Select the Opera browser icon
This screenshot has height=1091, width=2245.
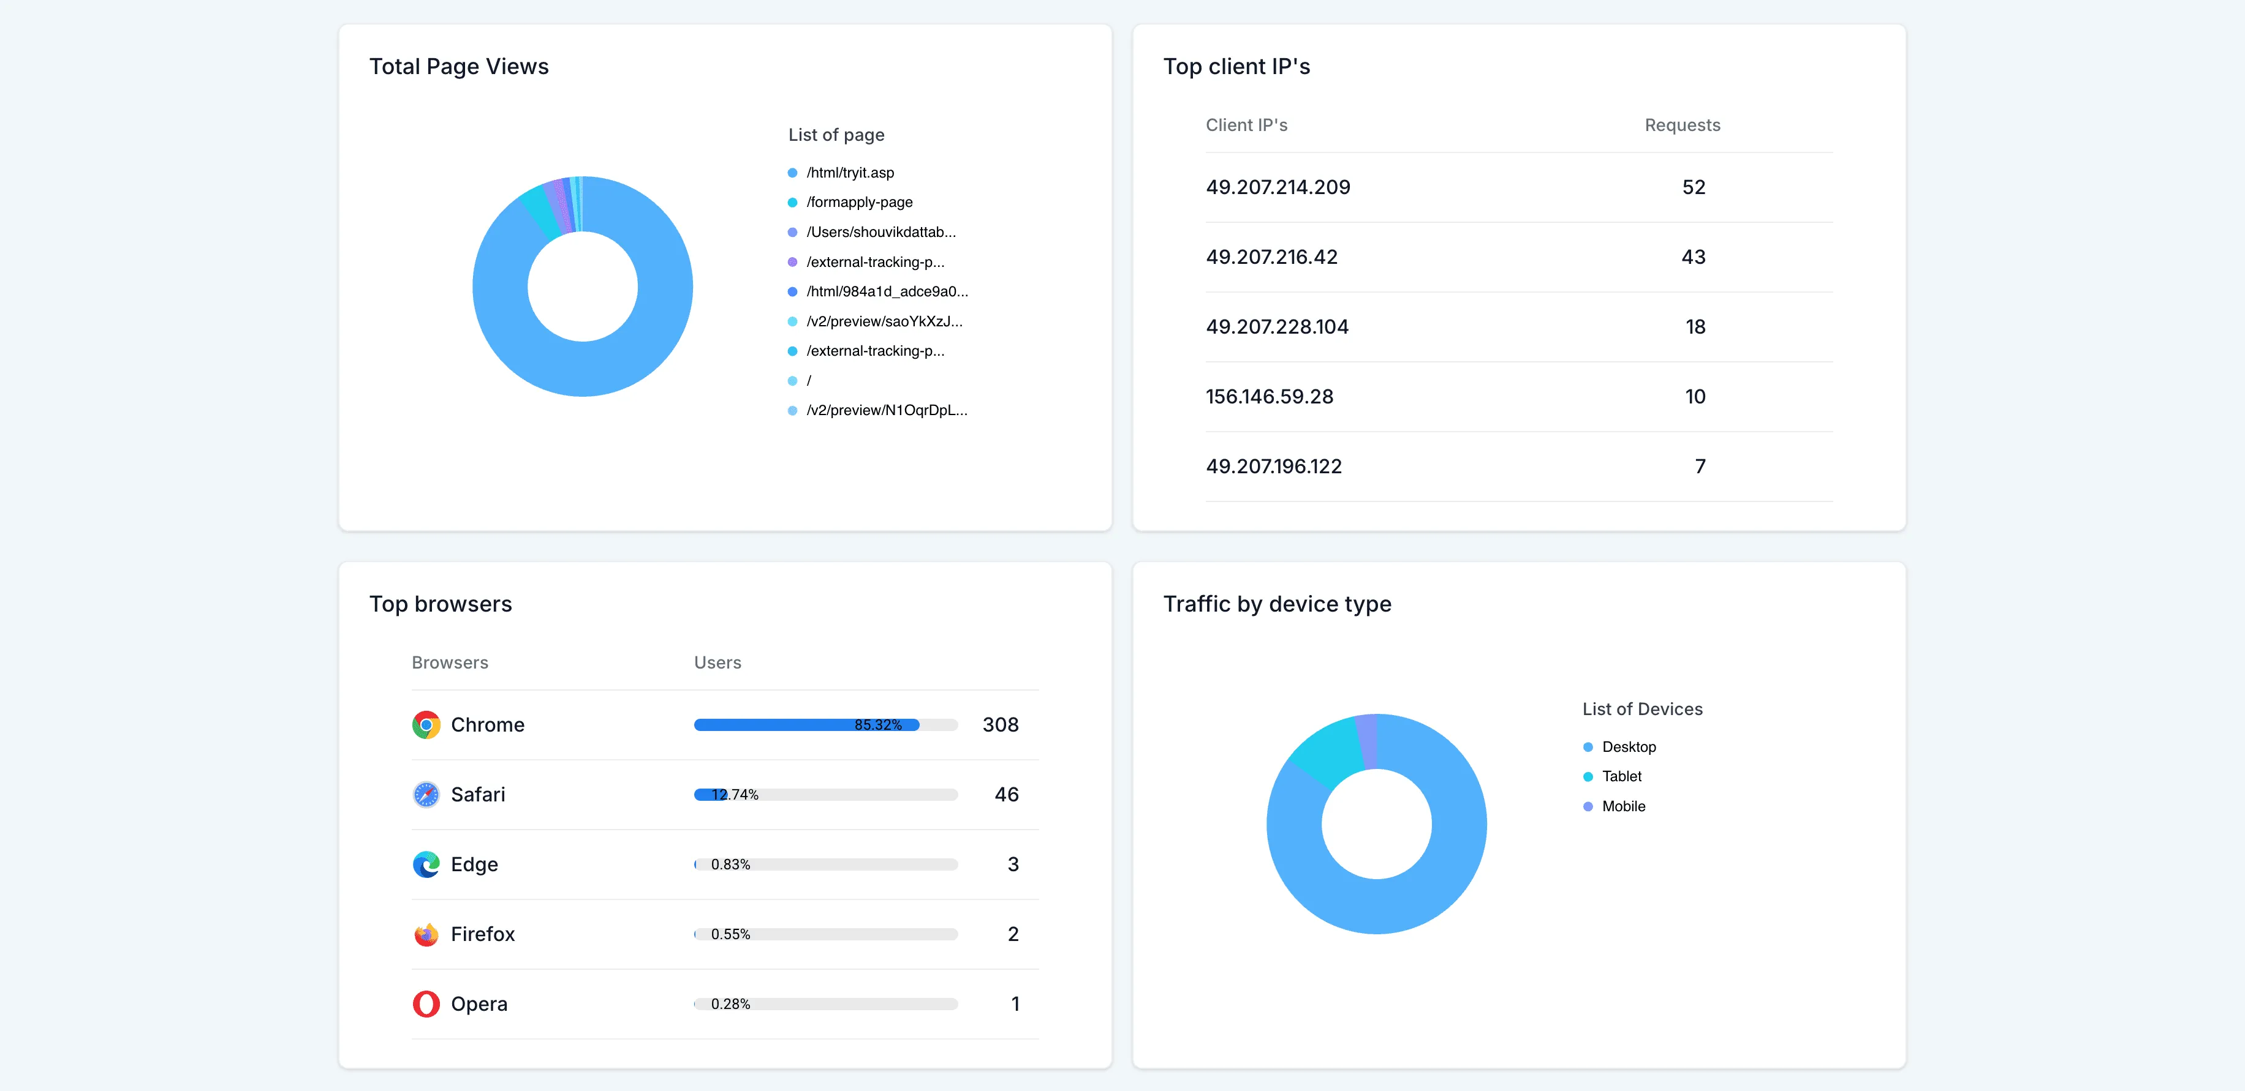(x=426, y=1003)
